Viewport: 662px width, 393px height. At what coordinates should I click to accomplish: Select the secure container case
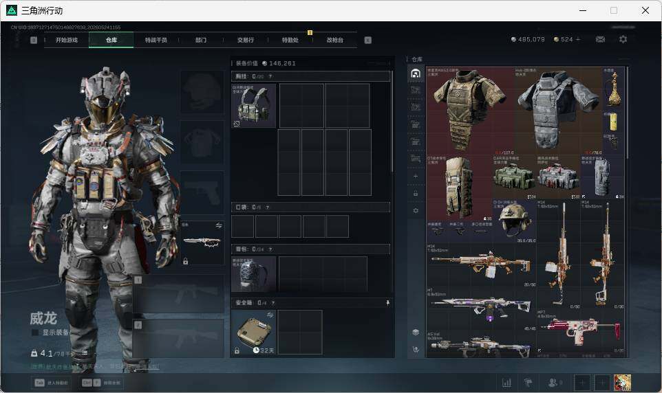[253, 333]
